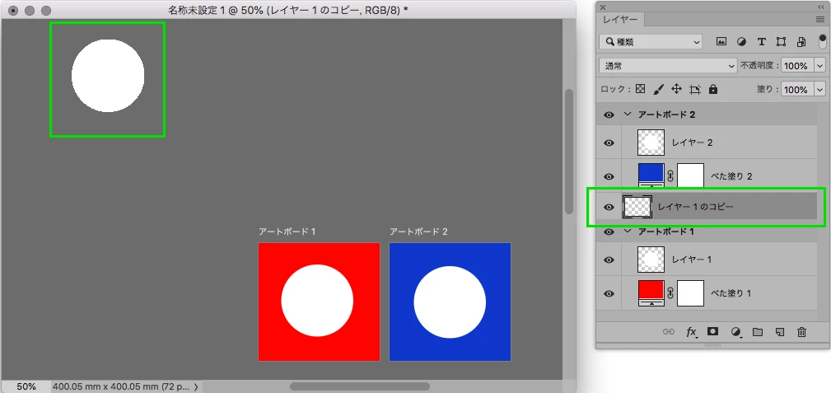
Task: Click the レイヤー 1 thumbnail
Action: click(x=651, y=260)
